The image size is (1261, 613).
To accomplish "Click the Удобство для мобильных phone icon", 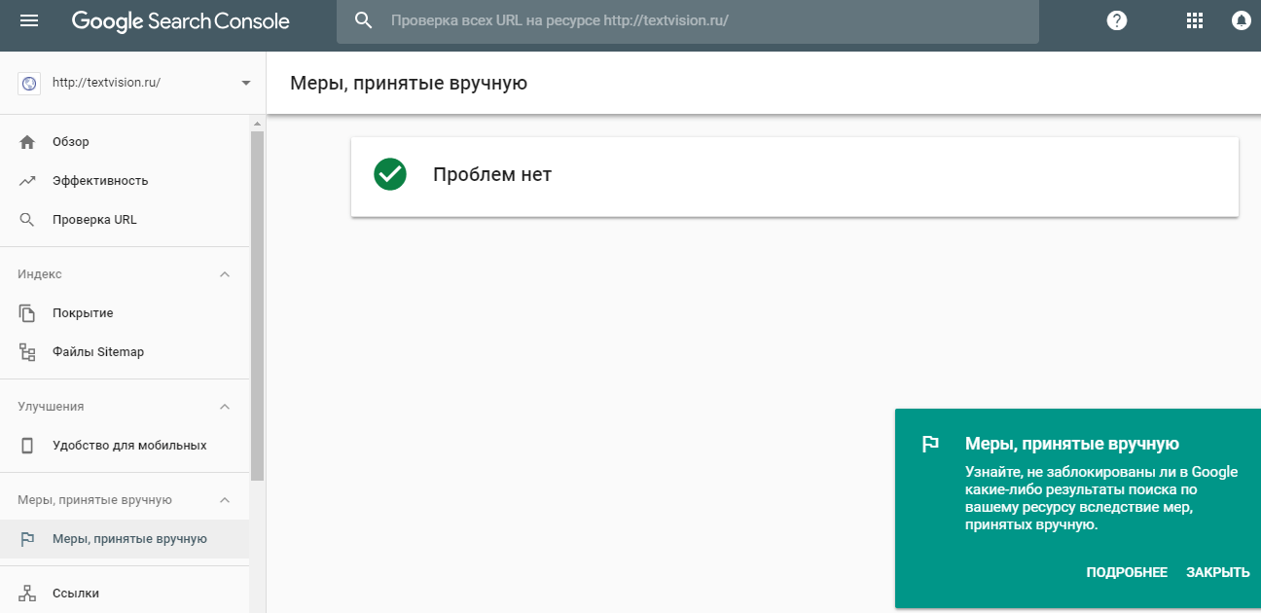I will tap(27, 446).
